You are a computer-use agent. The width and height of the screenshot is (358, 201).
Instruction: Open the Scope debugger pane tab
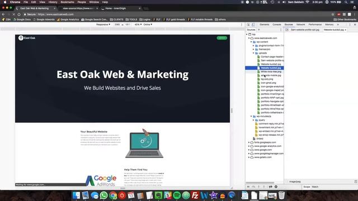[307, 187]
